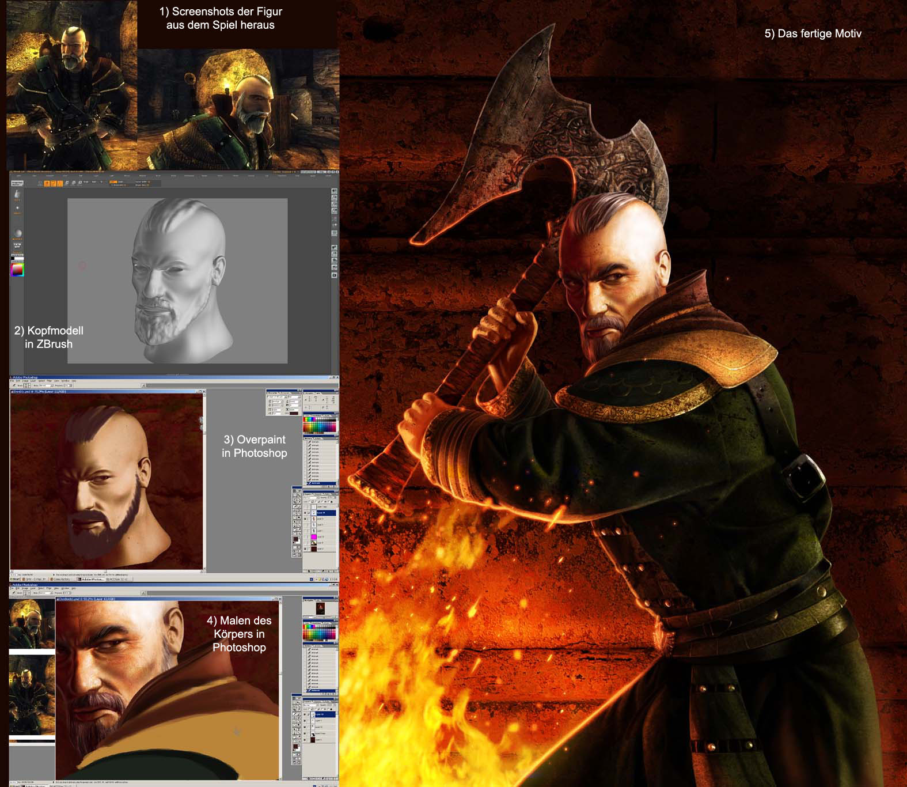Open Layer menu in DonBody Photoshop window
907x787 pixels.
(33, 588)
